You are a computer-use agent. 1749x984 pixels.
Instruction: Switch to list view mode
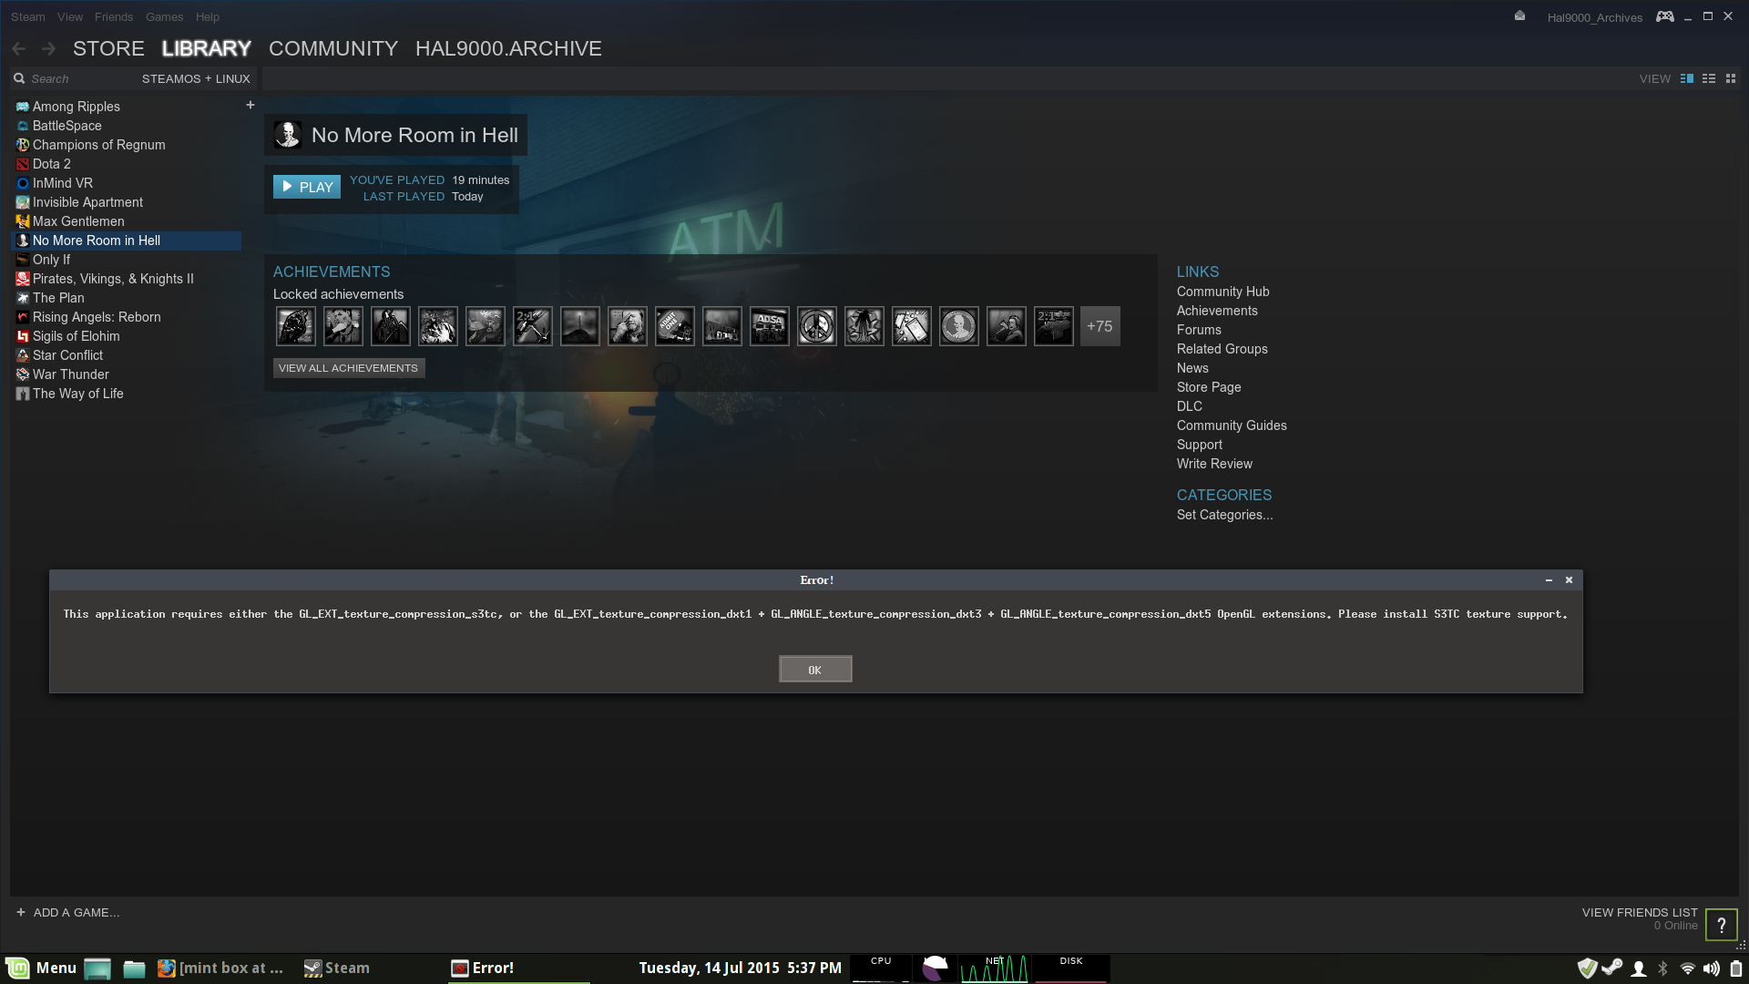point(1709,79)
